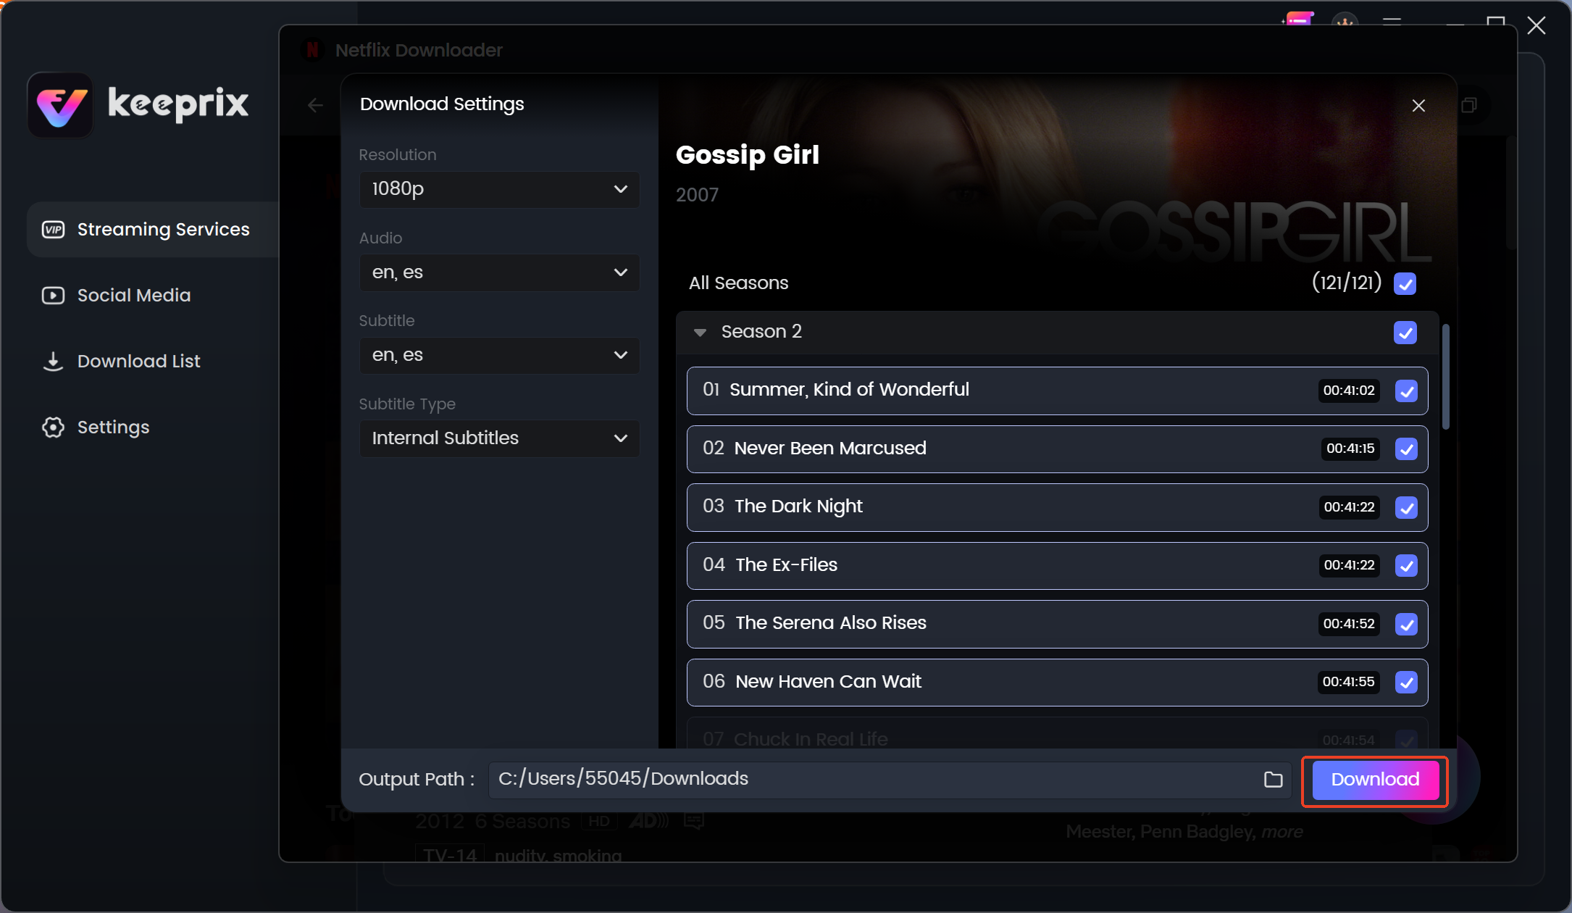
Task: Select episode row The Ex-Files
Action: point(1057,566)
